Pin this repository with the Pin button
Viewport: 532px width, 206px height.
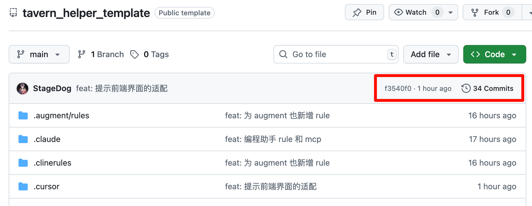364,12
